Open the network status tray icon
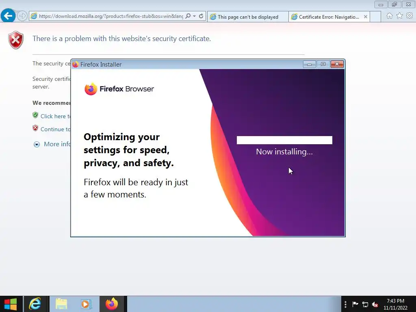Viewport: 416px width, 312px height. (x=365, y=304)
